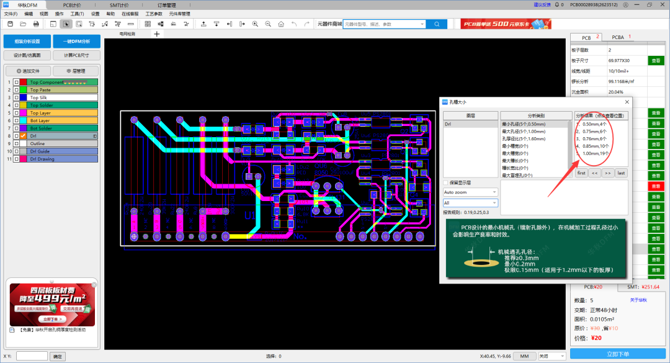Open the Auto zoom dropdown

pyautogui.click(x=470, y=192)
